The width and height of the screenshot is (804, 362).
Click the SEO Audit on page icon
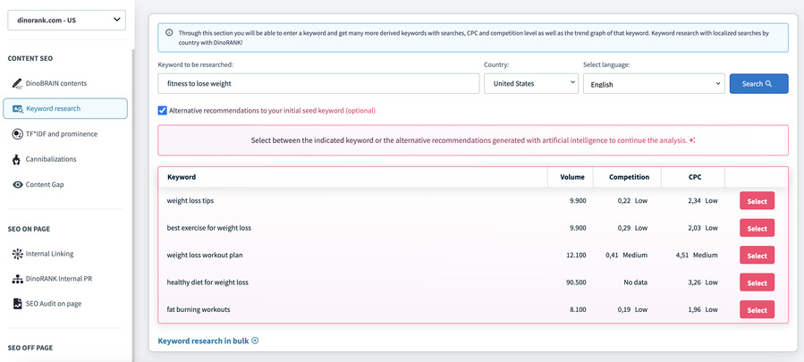17,304
